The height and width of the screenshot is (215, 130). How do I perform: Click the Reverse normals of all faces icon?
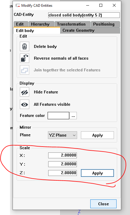click(x=25, y=58)
